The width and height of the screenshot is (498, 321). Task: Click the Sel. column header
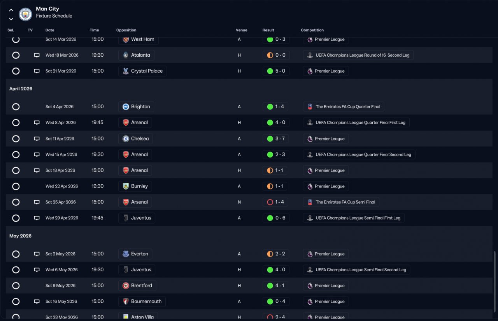(x=11, y=30)
